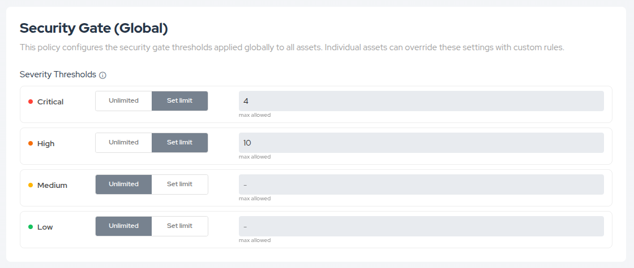
Task: Click the Severity Thresholds info icon
Action: 102,75
